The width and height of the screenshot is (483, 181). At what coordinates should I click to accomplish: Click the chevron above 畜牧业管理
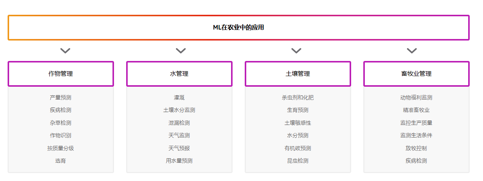tap(412, 50)
